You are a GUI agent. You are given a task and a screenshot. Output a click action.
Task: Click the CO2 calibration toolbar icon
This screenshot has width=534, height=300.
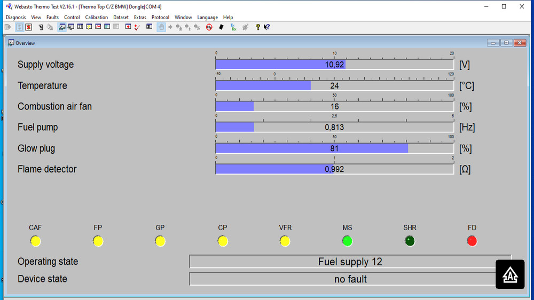[x=209, y=27]
